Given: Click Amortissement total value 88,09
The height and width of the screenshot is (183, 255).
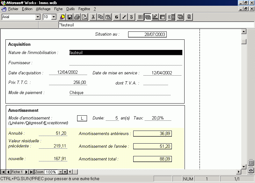Looking at the screenshot, I should (152, 159).
